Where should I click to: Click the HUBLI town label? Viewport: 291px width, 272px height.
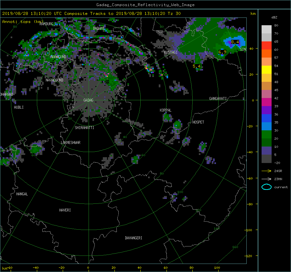19,107
